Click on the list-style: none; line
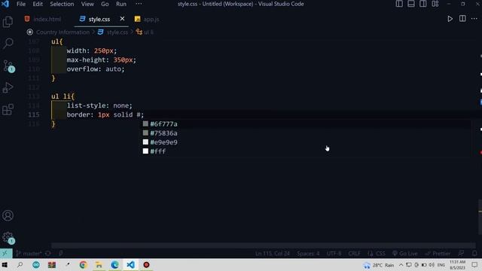 click(99, 105)
